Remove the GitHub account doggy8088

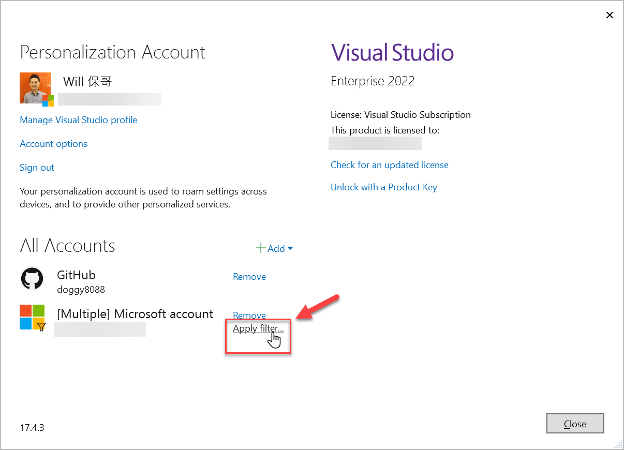click(249, 277)
